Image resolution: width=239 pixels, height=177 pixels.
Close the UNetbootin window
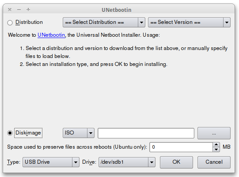click(x=10, y=10)
